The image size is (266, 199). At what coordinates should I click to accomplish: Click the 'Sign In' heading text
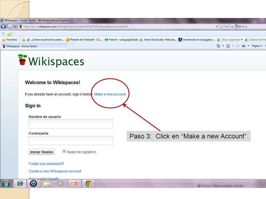pos(33,106)
